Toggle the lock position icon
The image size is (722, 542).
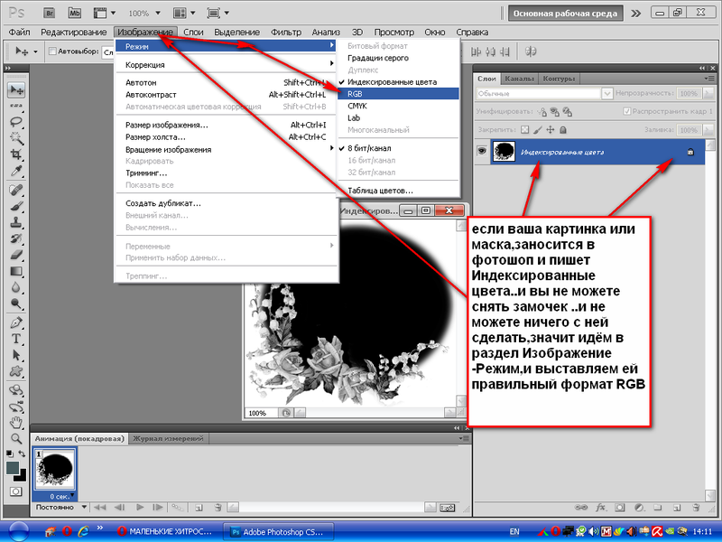tap(551, 130)
